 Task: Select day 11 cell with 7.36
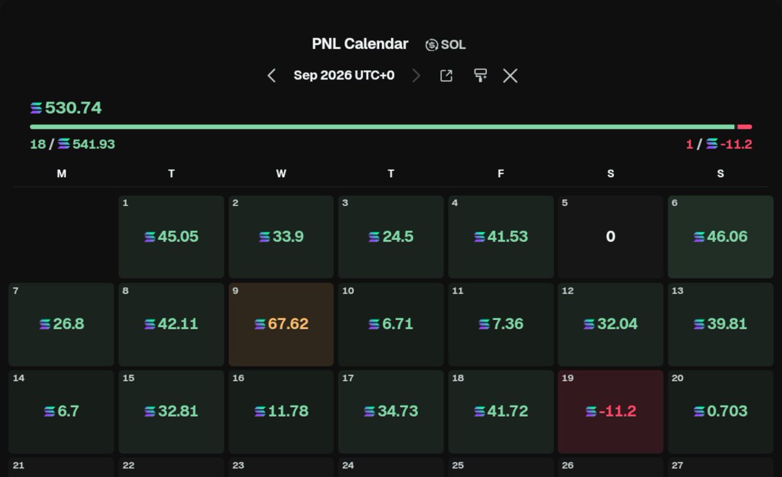(500, 325)
